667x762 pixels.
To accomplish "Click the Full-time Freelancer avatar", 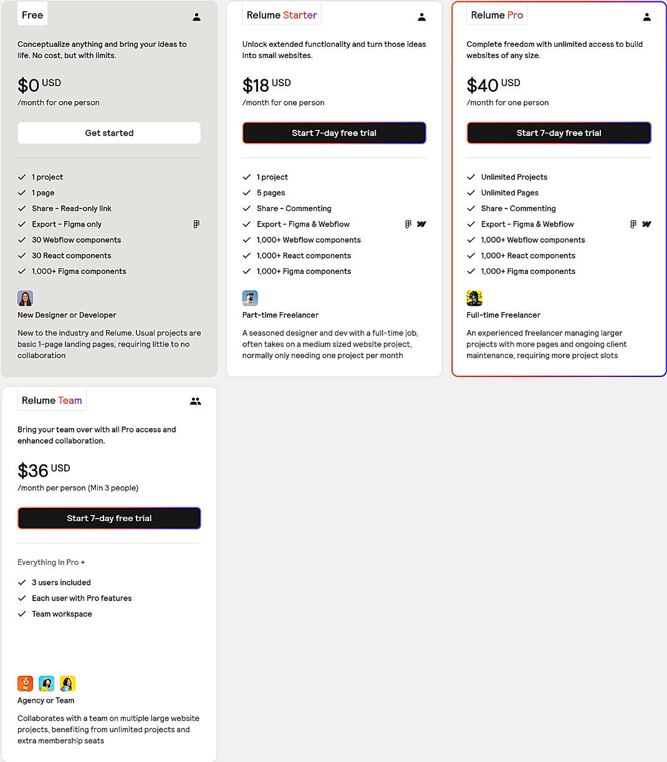I will [x=474, y=298].
